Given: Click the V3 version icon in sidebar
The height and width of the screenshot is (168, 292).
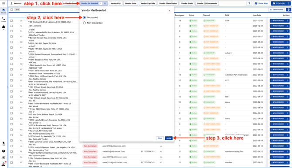Looking at the screenshot, I should click(3, 144).
